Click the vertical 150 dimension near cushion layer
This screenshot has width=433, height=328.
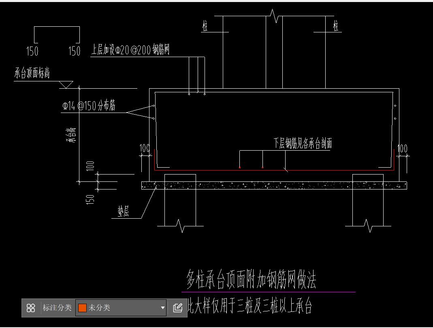pyautogui.click(x=90, y=199)
